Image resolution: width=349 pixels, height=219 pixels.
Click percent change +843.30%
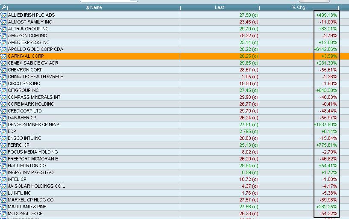tap(326, 90)
